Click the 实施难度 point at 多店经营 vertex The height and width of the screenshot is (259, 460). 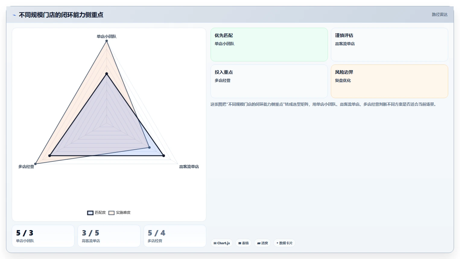click(x=35, y=164)
